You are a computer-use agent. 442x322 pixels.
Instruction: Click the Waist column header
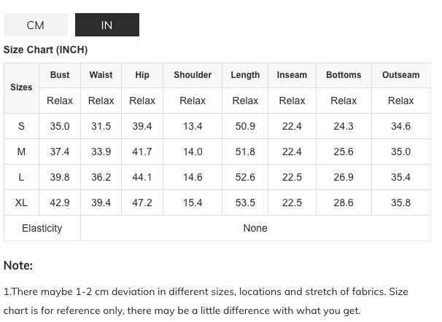(x=101, y=75)
